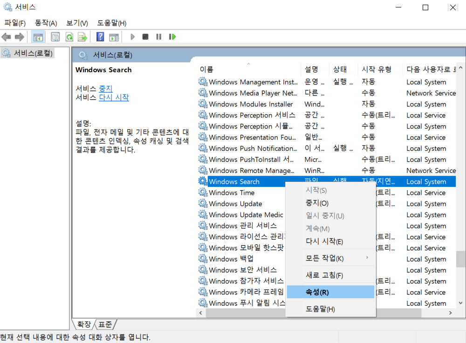Click gear icon of Windows Time row
The image size is (466, 343).
[203, 192]
